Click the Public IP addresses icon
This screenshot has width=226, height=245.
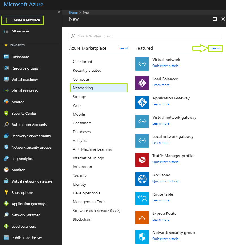(6, 237)
